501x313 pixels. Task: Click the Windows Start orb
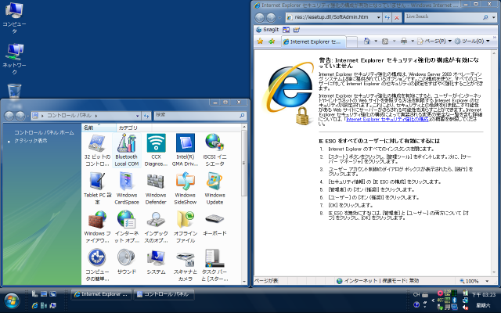point(12,300)
